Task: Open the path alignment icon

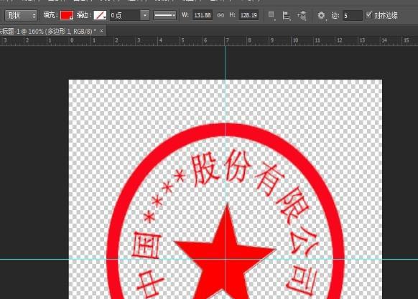Action: (286, 16)
